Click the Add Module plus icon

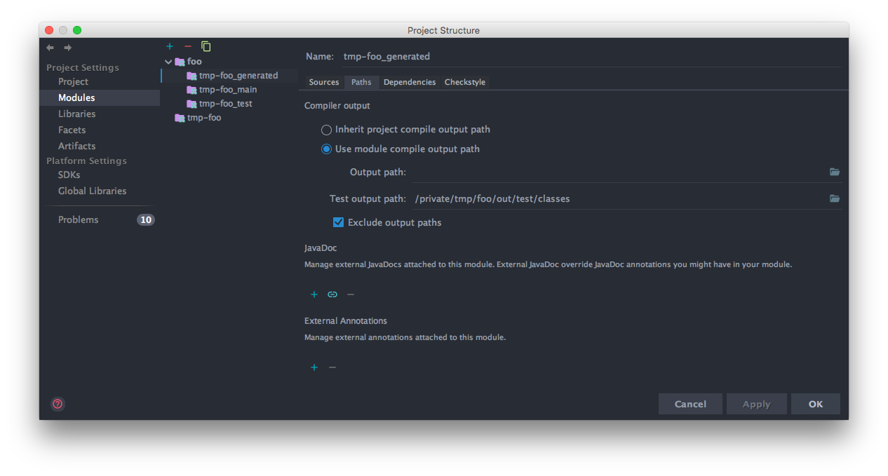tap(170, 46)
